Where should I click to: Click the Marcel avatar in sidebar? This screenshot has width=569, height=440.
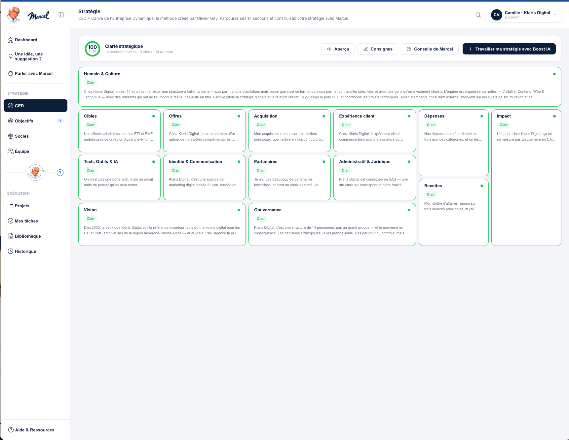click(x=36, y=173)
